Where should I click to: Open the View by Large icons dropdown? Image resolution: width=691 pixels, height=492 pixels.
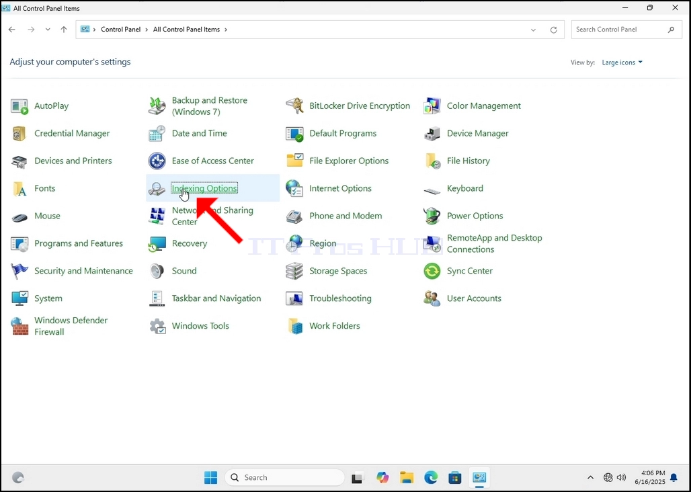click(622, 63)
